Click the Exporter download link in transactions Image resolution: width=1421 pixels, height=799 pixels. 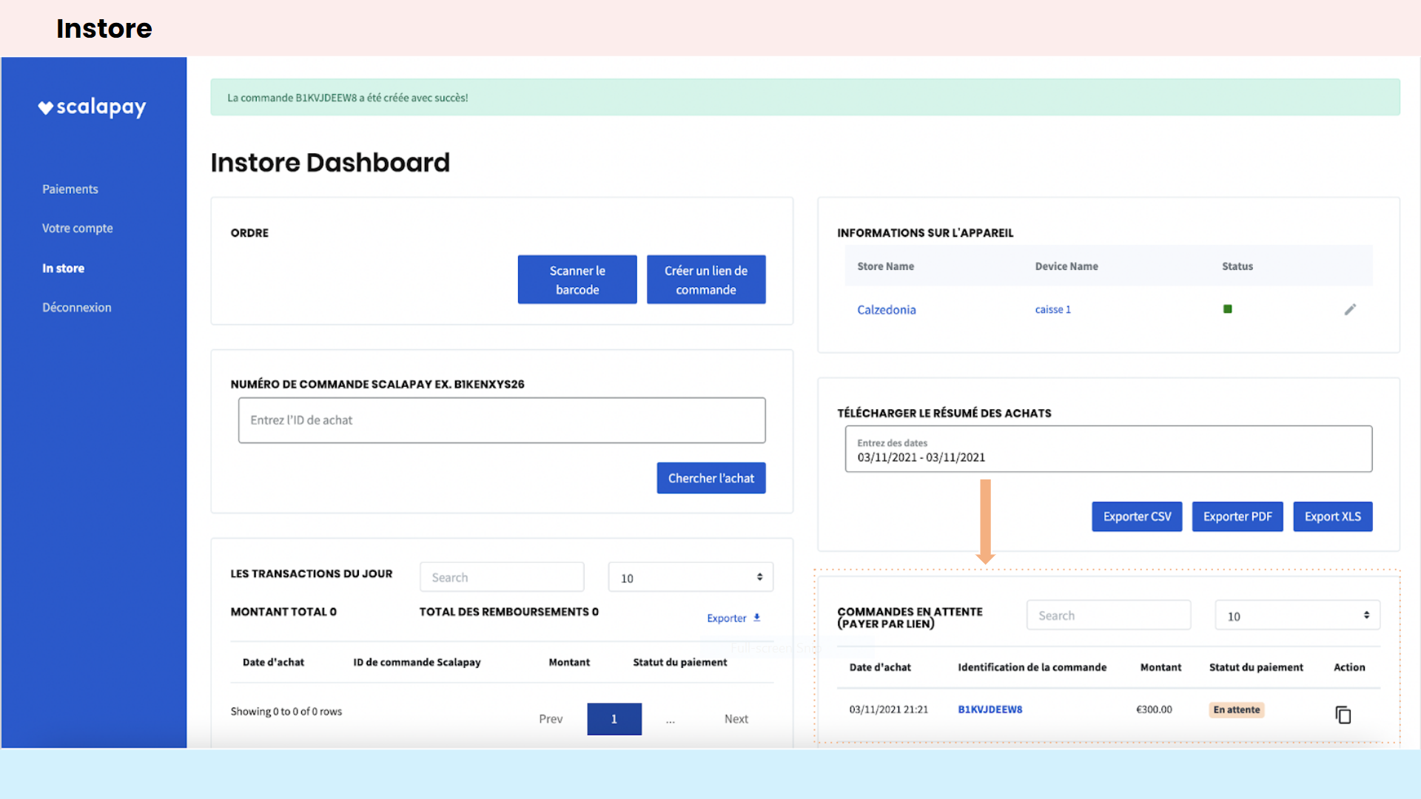[733, 618]
